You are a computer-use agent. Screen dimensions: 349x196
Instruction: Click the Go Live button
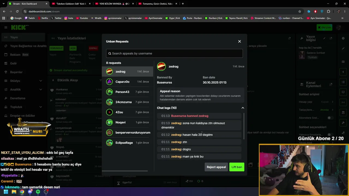[324, 27]
